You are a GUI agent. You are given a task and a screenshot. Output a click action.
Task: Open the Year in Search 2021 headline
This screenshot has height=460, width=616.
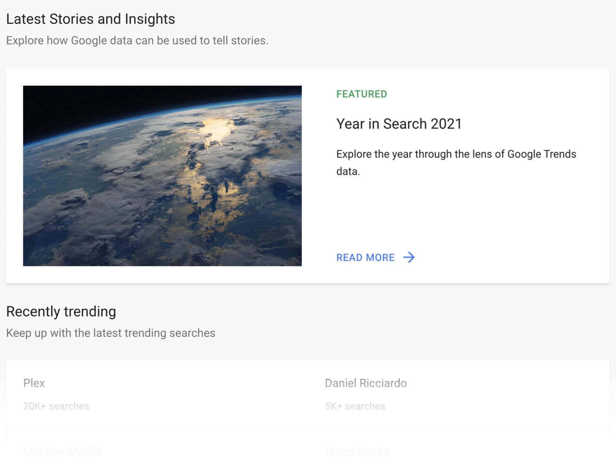(399, 124)
